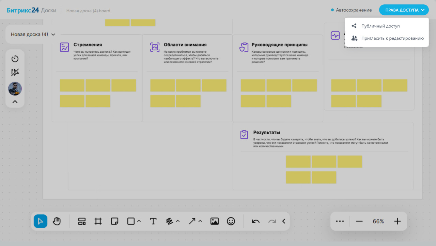
Task: Click the Результаты clipboard icon
Action: [244, 135]
